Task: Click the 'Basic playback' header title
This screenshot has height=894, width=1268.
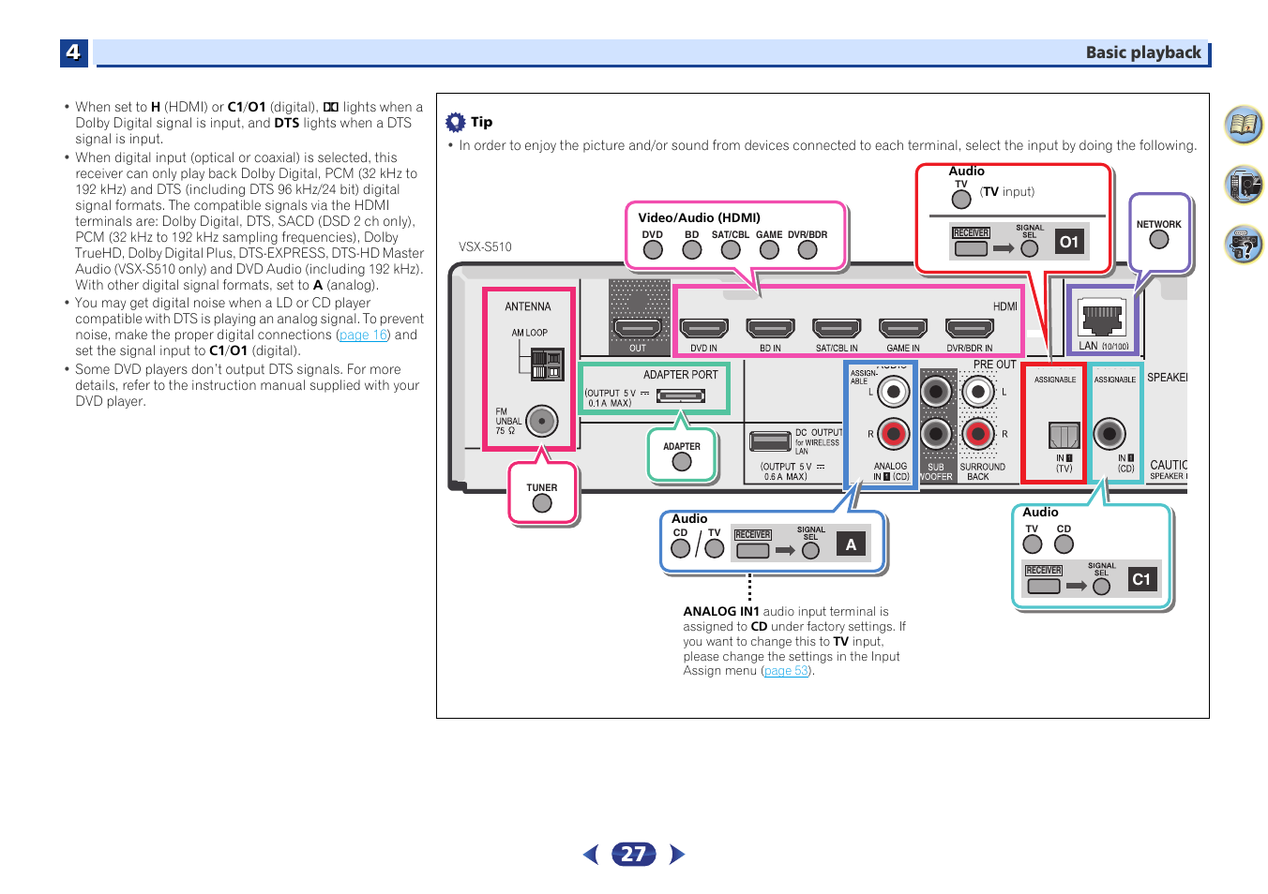Action: point(1143,52)
